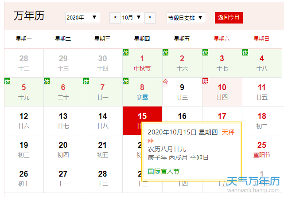This screenshot has width=284, height=197.
Task: Click 国际盲人节 in the tooltip
Action: pyautogui.click(x=163, y=171)
